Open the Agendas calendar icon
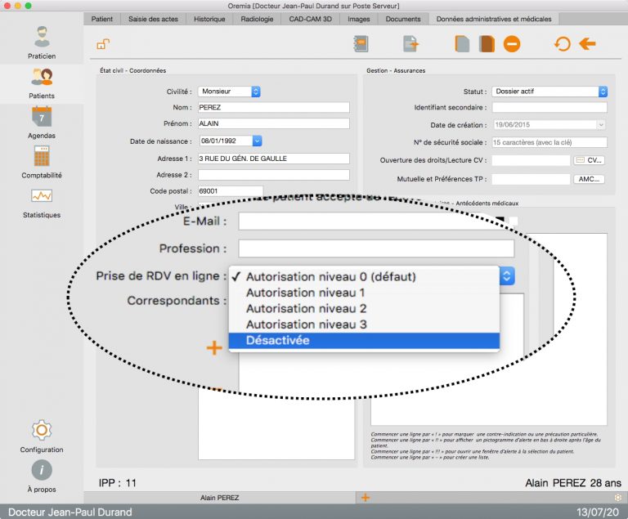628x519 pixels. [42, 118]
